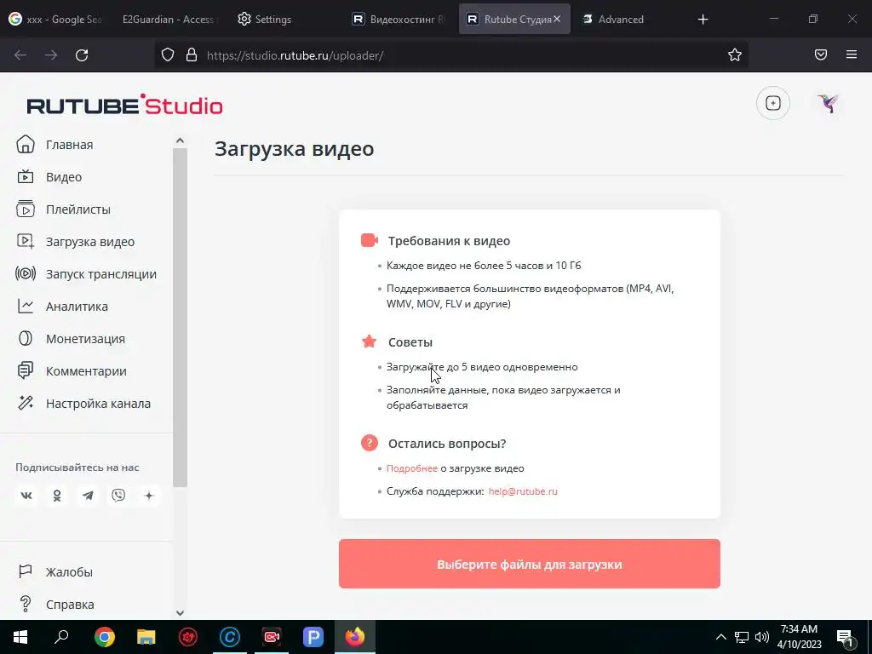
Task: Select Загрузка видео in the sidebar
Action: coord(75,242)
